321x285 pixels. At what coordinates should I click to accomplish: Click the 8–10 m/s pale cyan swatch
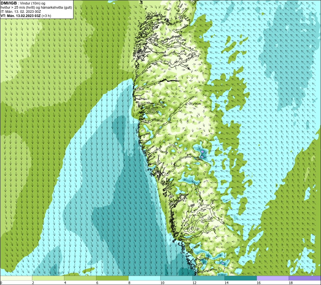point(144,278)
